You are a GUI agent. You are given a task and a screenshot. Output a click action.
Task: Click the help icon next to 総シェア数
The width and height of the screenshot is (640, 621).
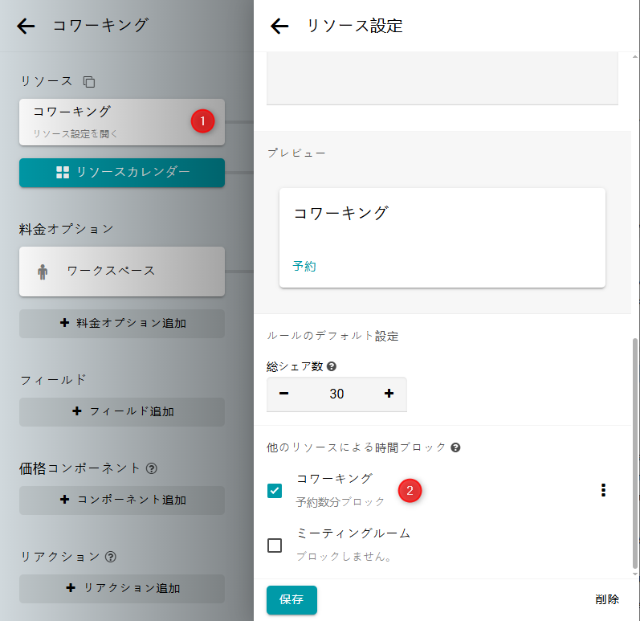coord(332,366)
